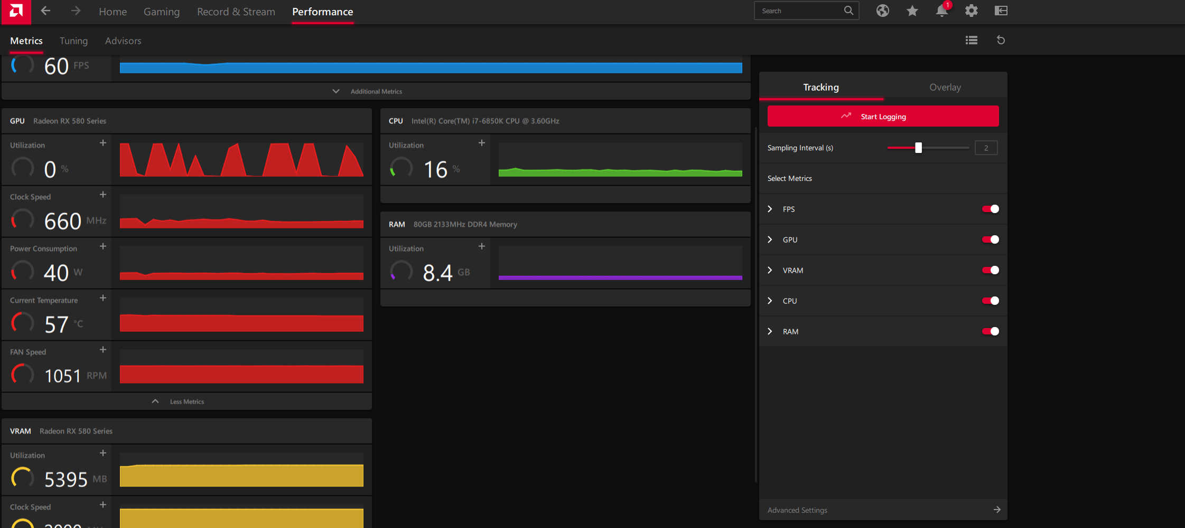Open the Gaming tab

(x=162, y=12)
